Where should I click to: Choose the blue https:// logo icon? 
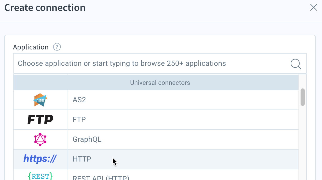40,159
